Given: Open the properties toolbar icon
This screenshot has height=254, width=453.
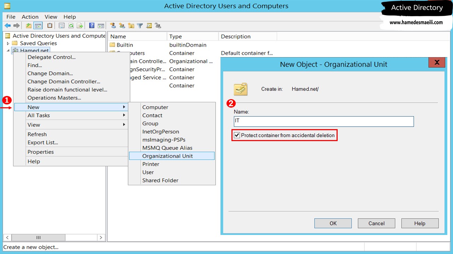Looking at the screenshot, I should 62,26.
